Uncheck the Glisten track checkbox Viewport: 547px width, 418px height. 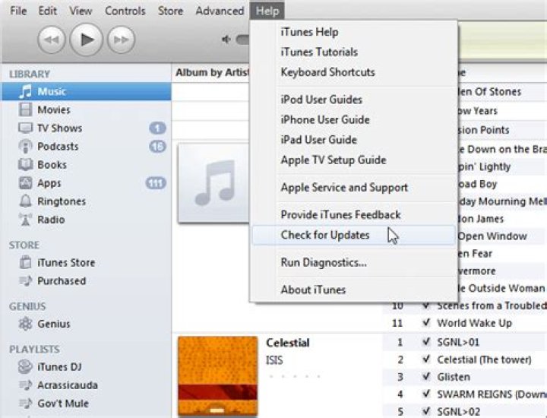point(425,376)
